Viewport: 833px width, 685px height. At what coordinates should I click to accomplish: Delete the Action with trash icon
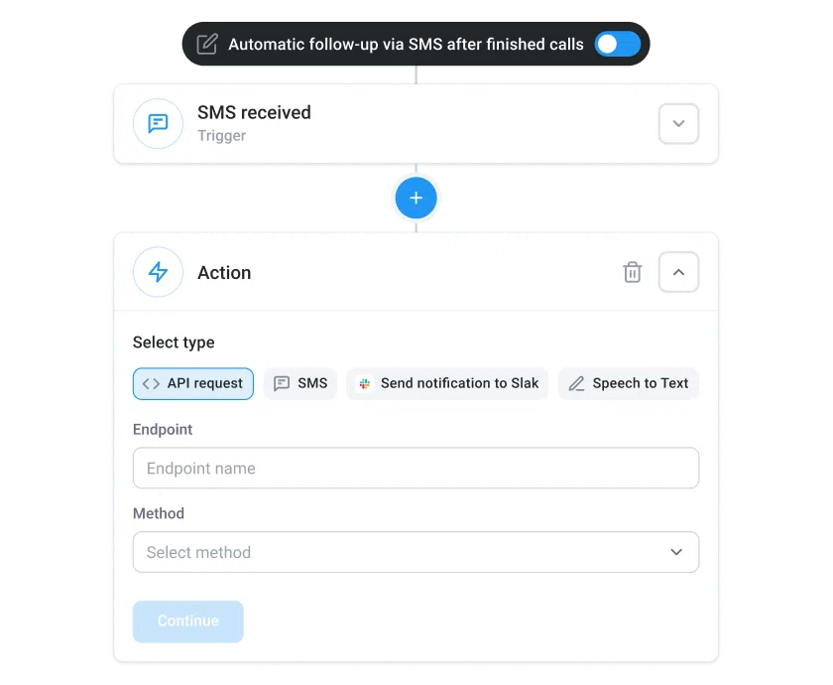pos(632,273)
